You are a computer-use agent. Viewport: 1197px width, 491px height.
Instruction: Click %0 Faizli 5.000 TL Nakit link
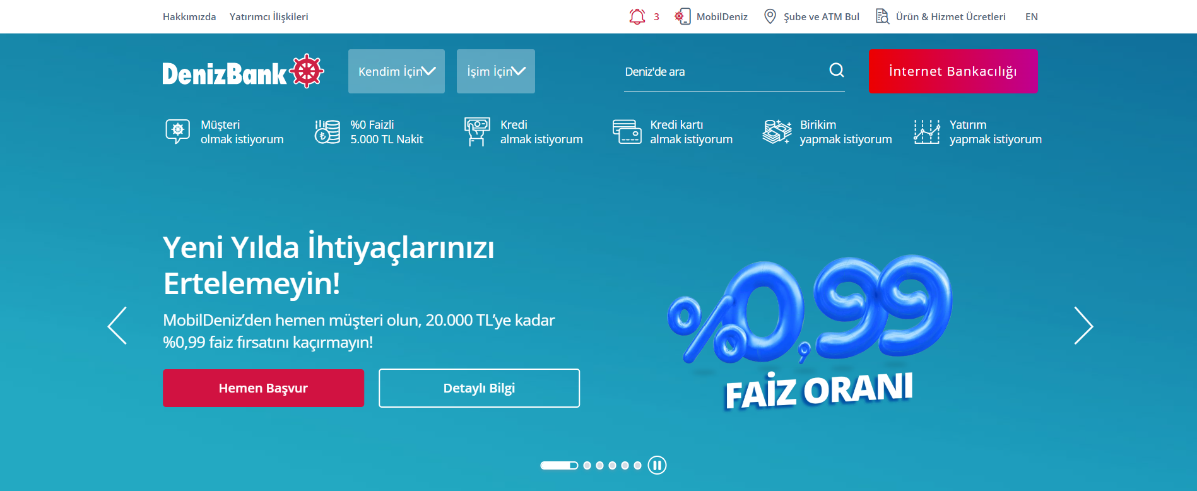pyautogui.click(x=387, y=132)
